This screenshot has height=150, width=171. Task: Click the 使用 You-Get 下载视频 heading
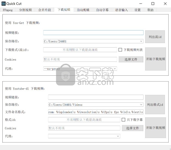pos(23,23)
